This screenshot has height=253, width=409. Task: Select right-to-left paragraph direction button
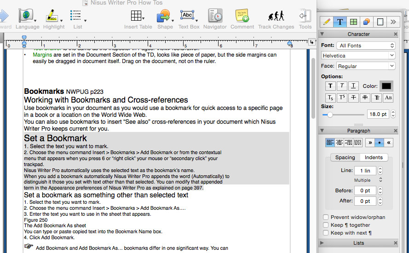point(389,143)
